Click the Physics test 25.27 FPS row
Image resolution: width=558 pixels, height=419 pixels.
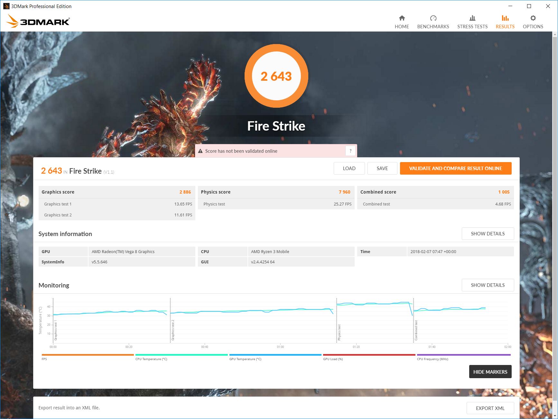(x=276, y=204)
